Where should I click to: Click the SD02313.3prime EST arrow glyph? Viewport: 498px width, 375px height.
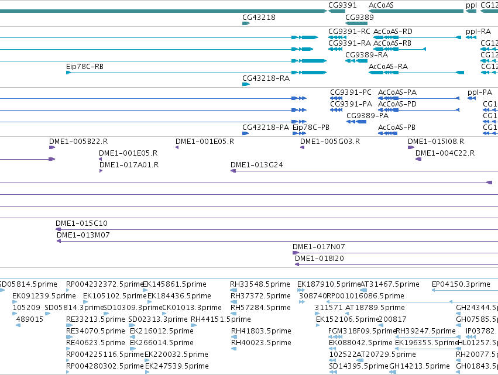[132, 325]
